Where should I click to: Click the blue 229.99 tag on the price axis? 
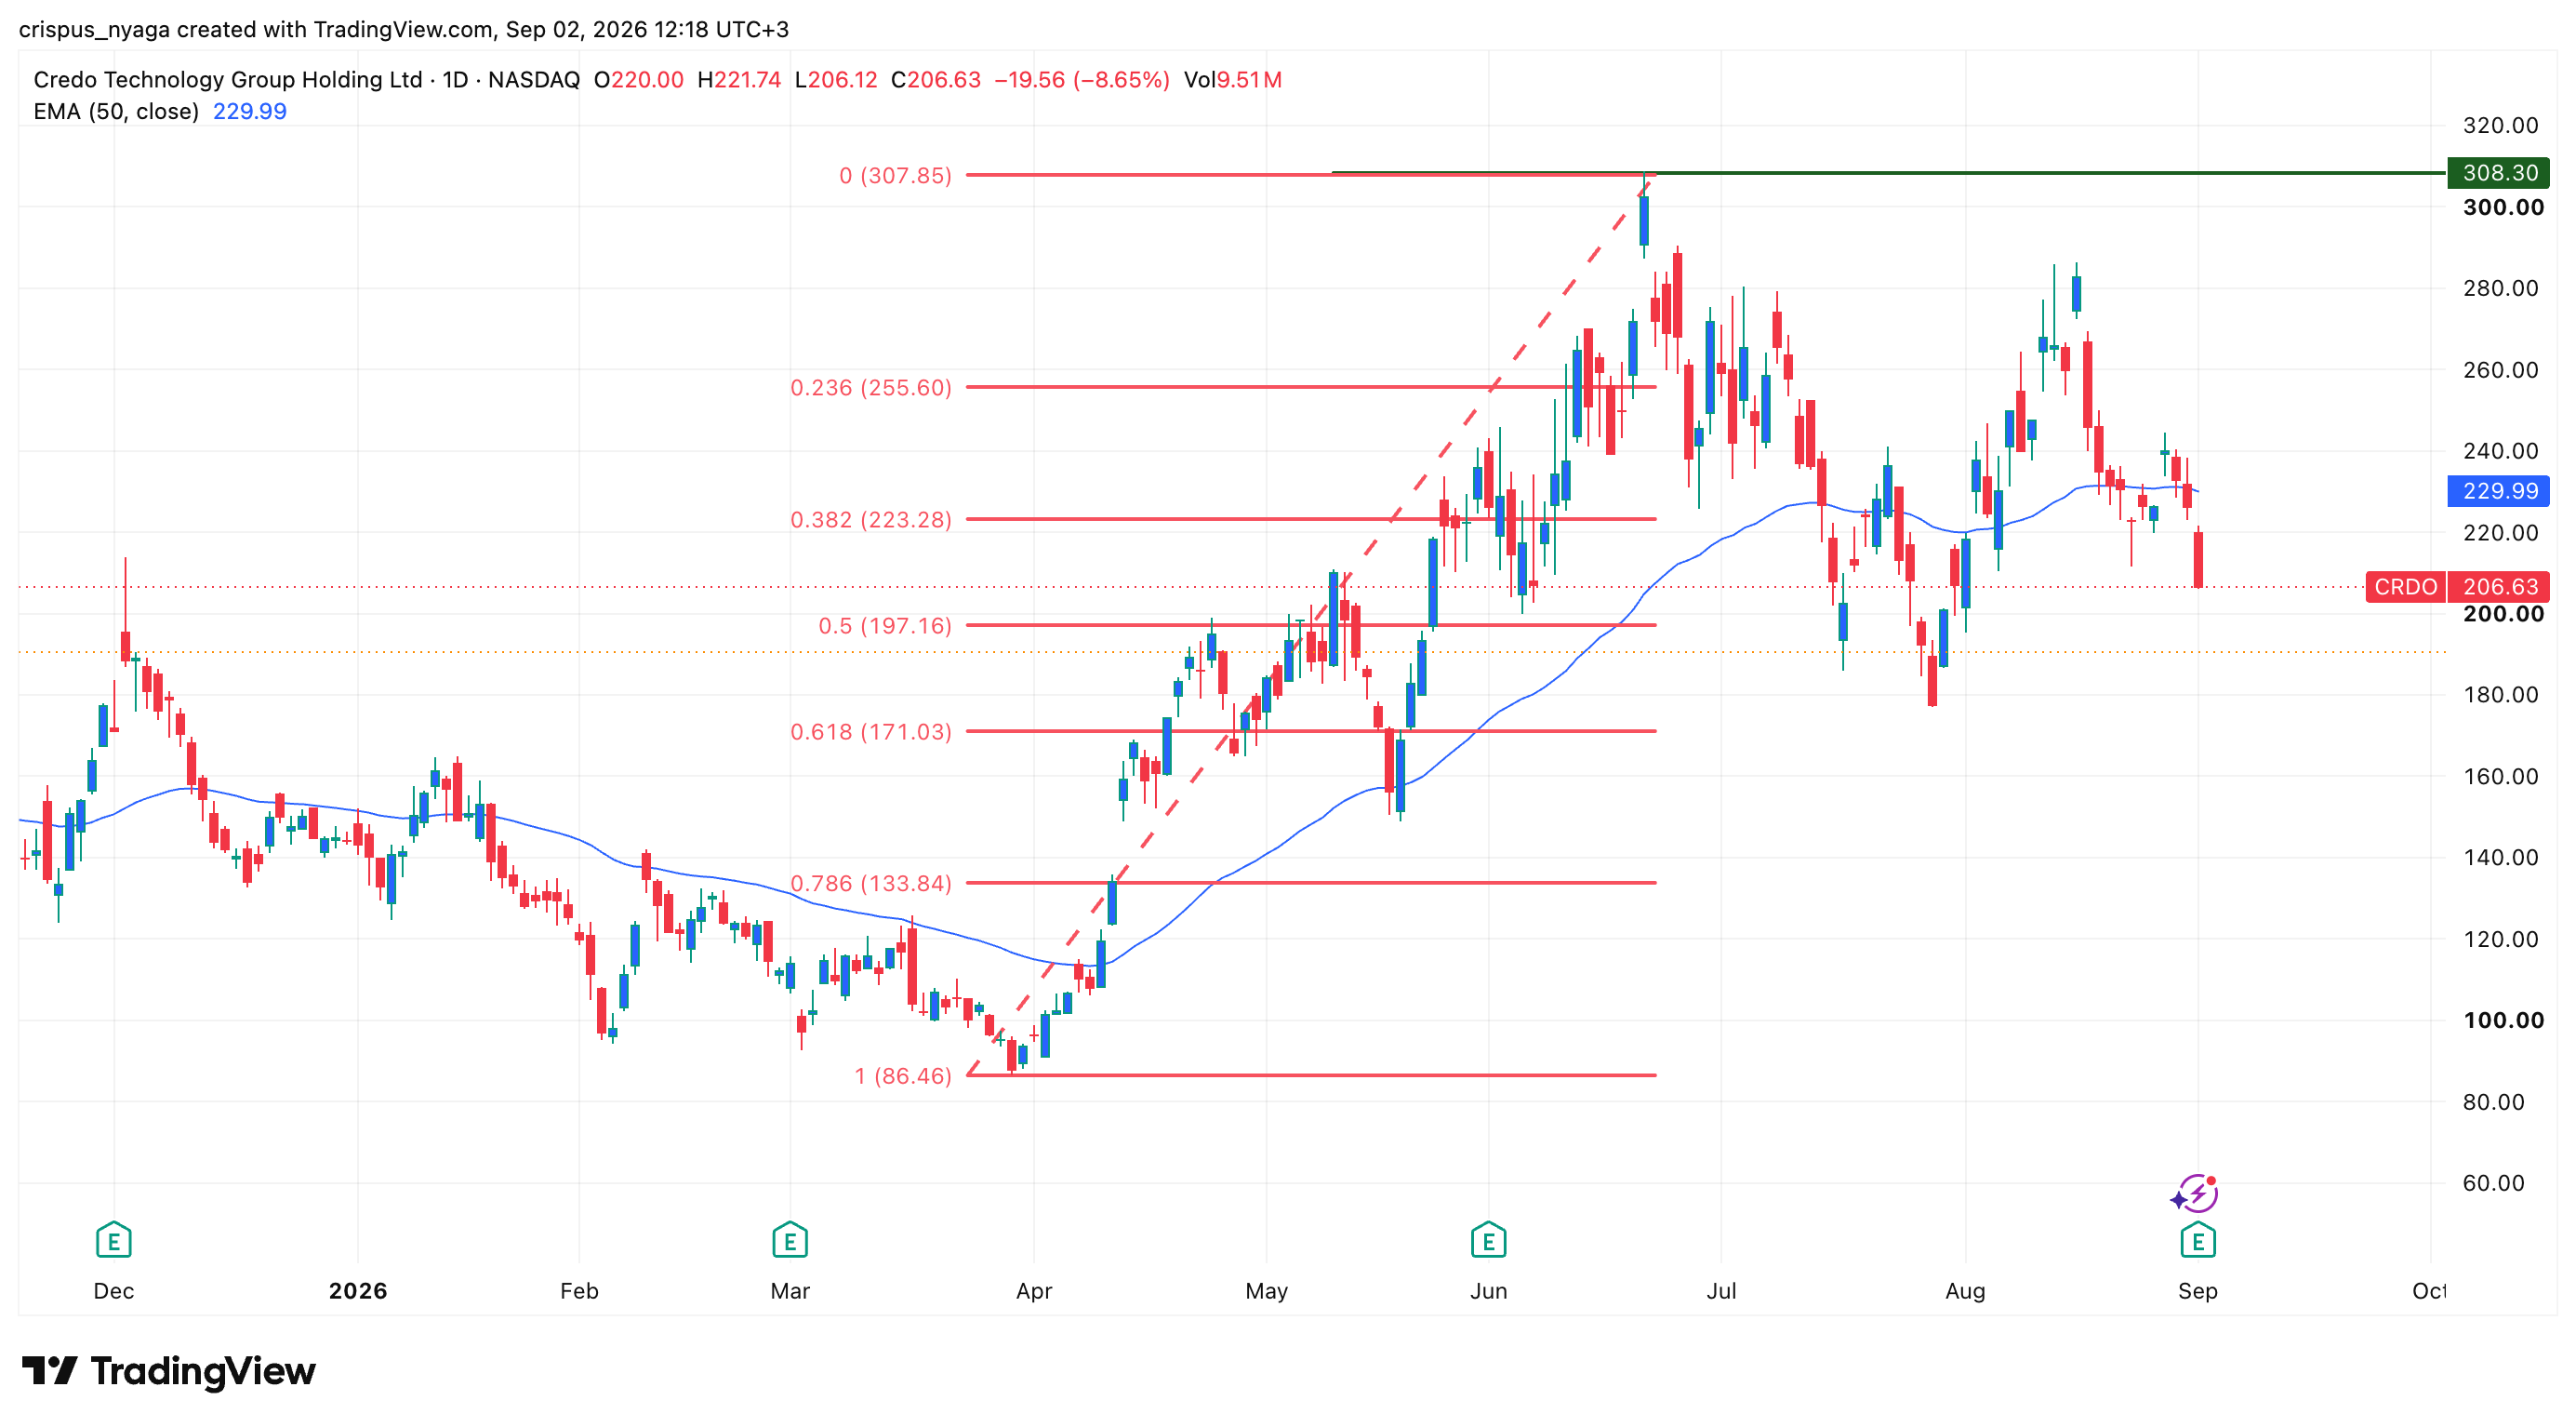(x=2498, y=491)
